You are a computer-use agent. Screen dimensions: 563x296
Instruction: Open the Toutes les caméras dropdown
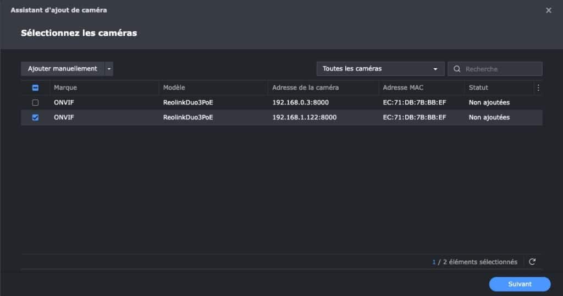pyautogui.click(x=380, y=69)
